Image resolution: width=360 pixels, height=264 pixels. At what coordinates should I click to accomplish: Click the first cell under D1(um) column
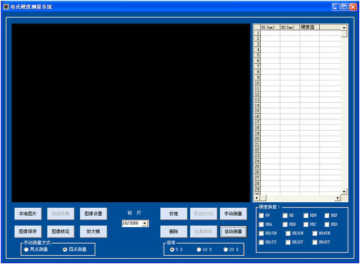point(270,33)
